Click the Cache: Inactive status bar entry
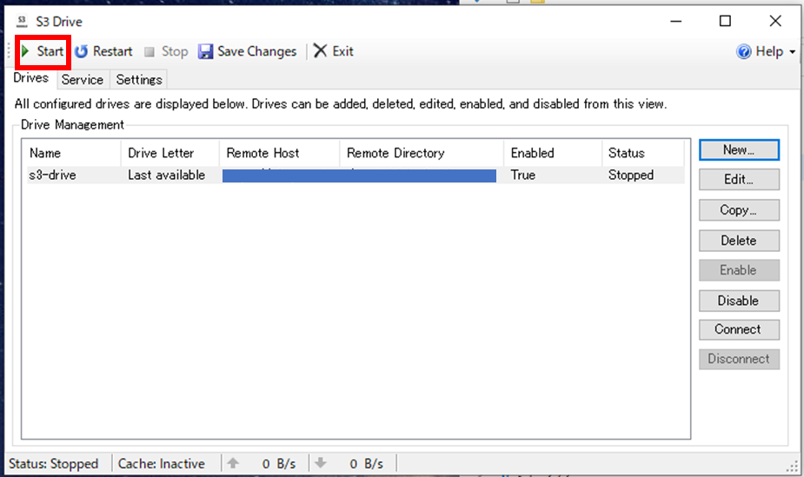The image size is (804, 477). [162, 464]
